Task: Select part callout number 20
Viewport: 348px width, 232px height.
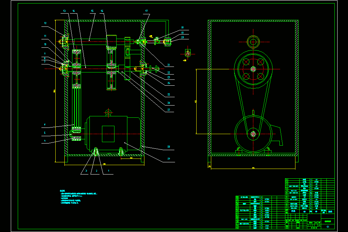Action: (182, 37)
